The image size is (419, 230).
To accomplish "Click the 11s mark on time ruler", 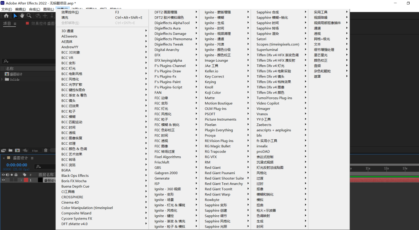I will click(x=368, y=168).
